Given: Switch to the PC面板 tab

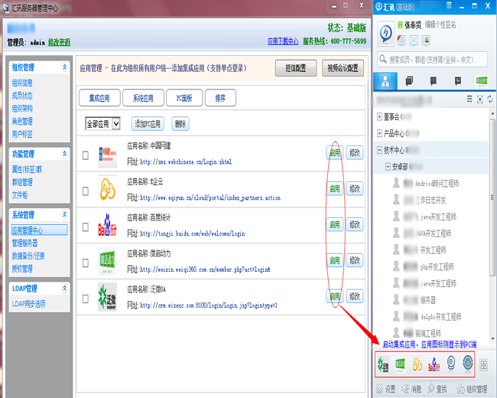Looking at the screenshot, I should coord(184,98).
